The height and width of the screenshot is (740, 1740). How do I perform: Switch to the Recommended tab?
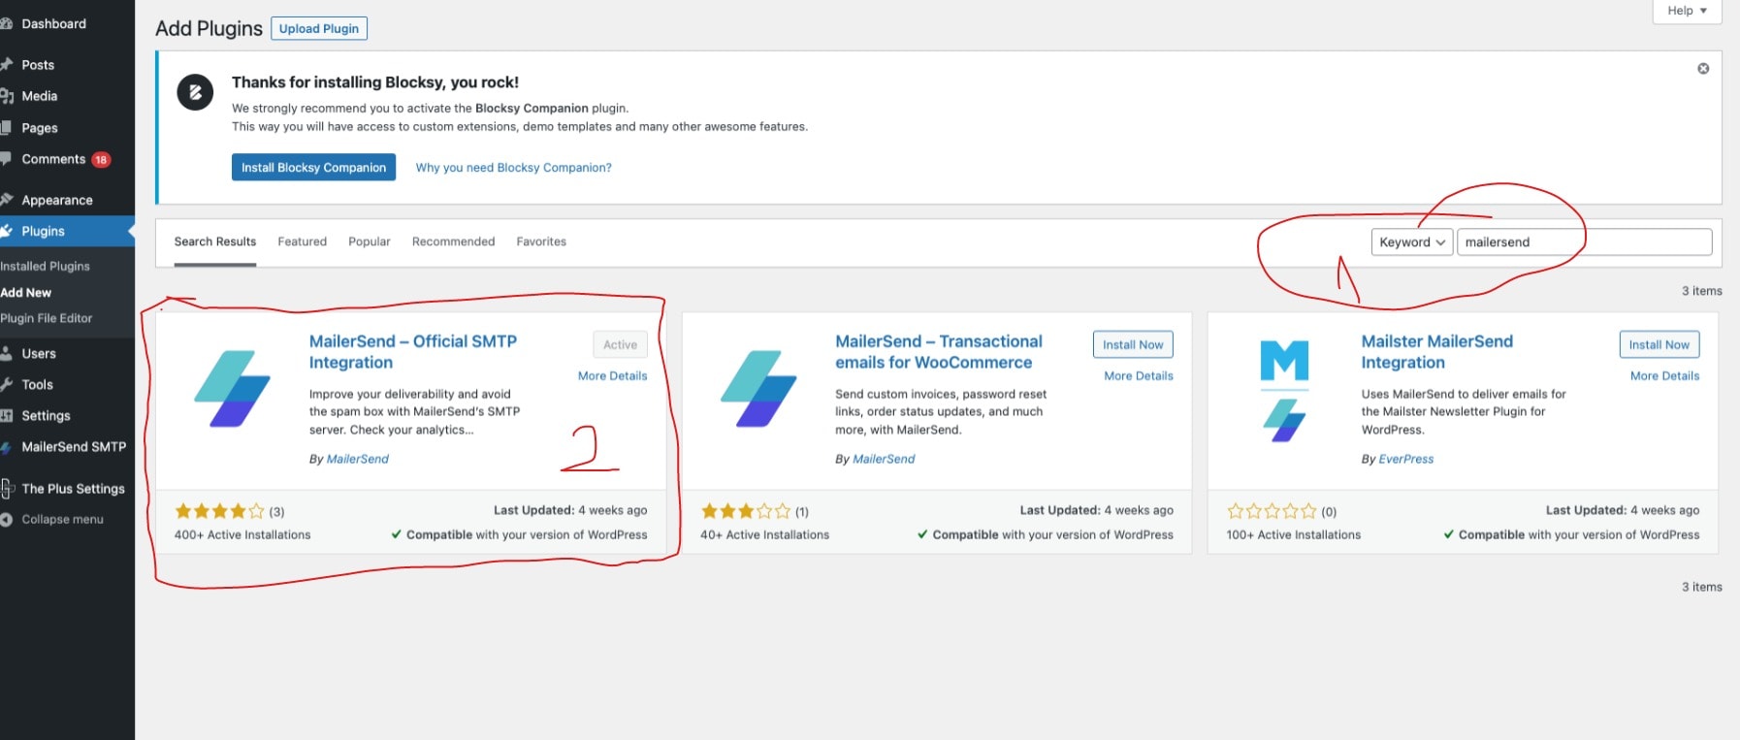coord(453,241)
